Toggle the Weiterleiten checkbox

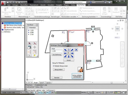(28, 28)
